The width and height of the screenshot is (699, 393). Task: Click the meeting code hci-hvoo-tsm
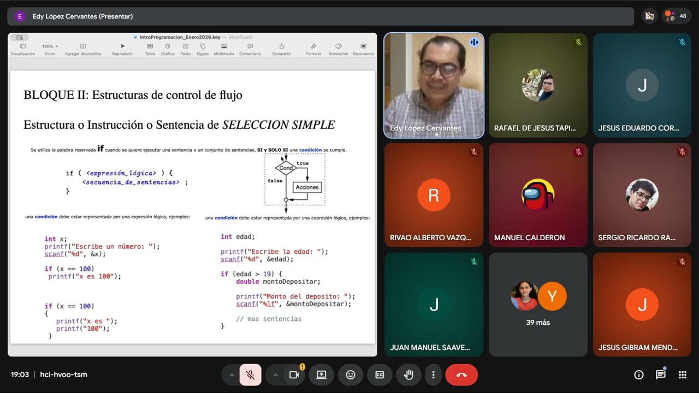click(x=64, y=375)
